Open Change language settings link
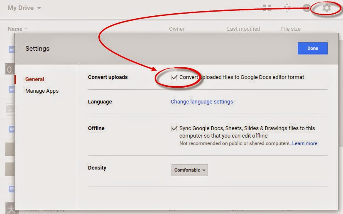This screenshot has width=343, height=214. pos(202,102)
